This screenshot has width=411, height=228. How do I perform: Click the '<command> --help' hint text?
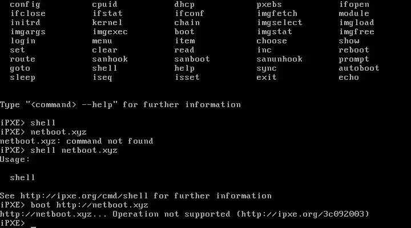click(x=71, y=105)
